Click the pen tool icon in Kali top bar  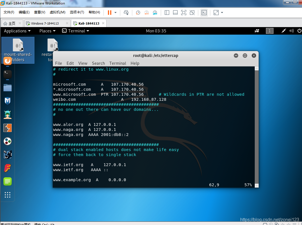[x=284, y=31]
